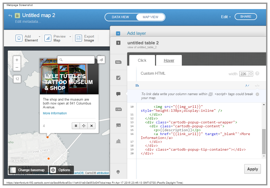Image resolution: width=270 pixels, height=188 pixels.
Task: Click the 'view of untitled_table_2' subtitle
Action: pos(142,47)
